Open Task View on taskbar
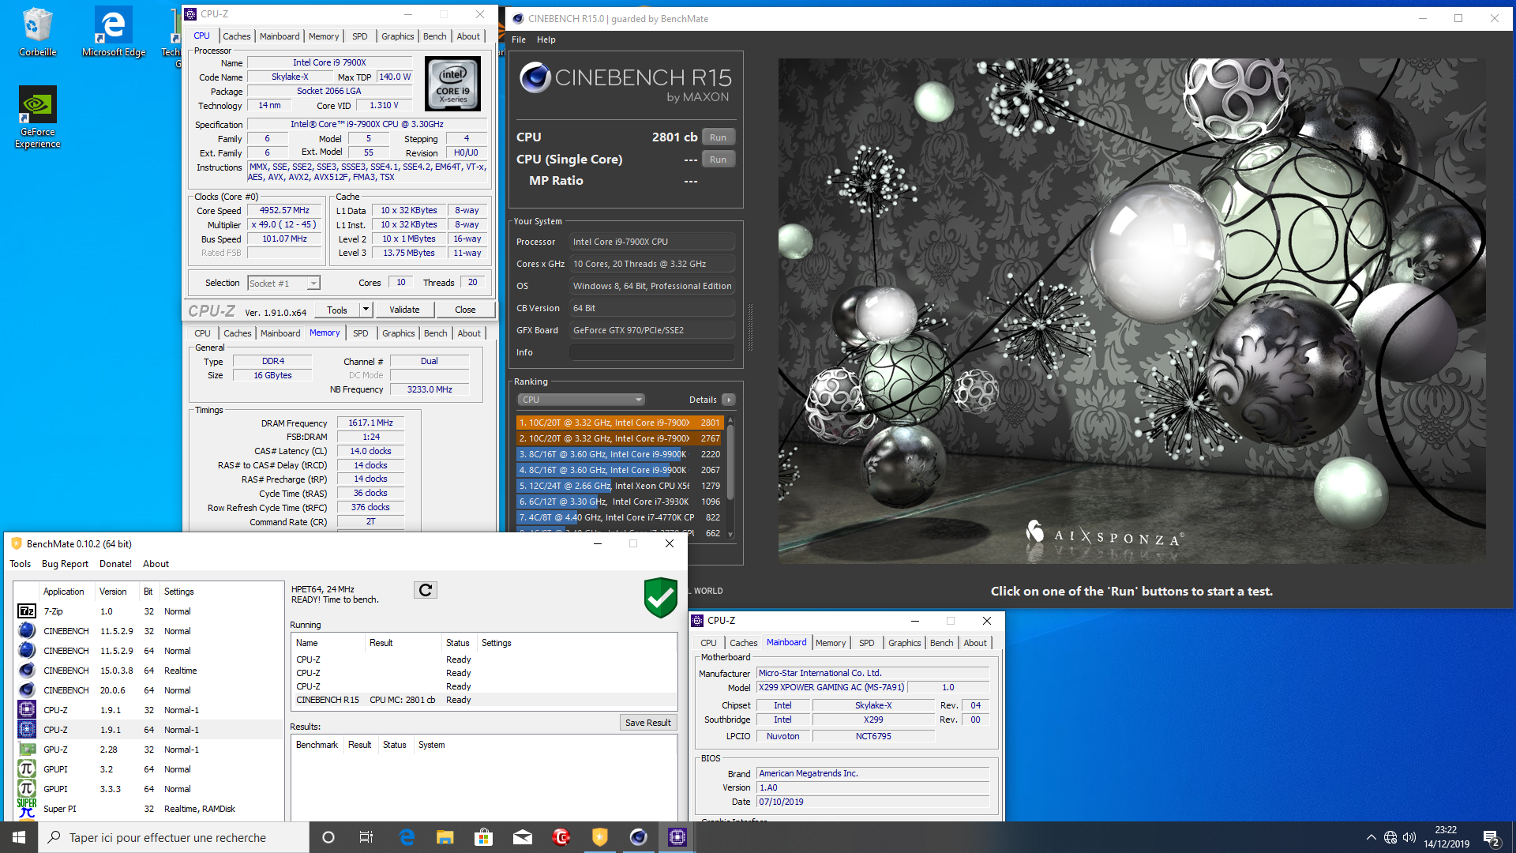Screen dimensions: 1516x853 (366, 837)
